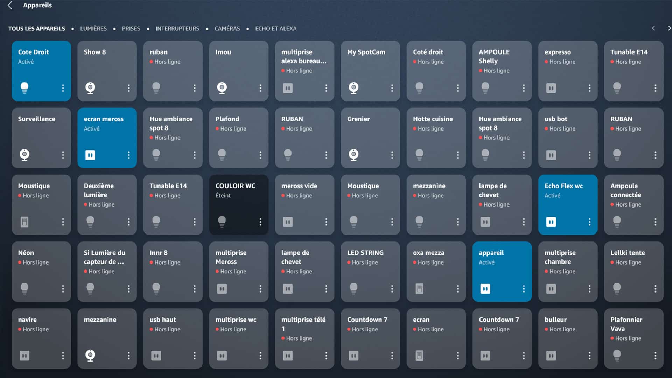Select the ECHO ET ALEXA filter
Image resolution: width=672 pixels, height=378 pixels.
click(276, 29)
